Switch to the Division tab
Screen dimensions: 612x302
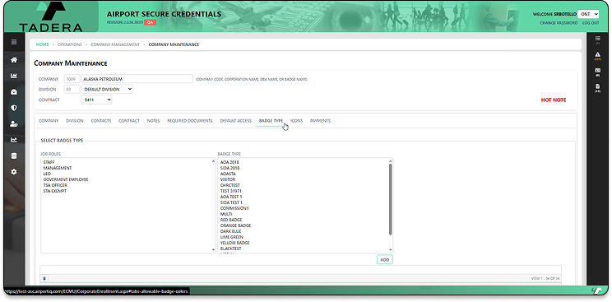(x=75, y=121)
